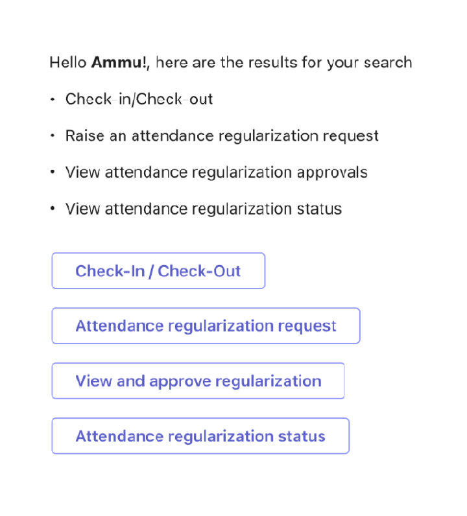Select the View and approve regularization button
This screenshot has width=467, height=516.
198,381
